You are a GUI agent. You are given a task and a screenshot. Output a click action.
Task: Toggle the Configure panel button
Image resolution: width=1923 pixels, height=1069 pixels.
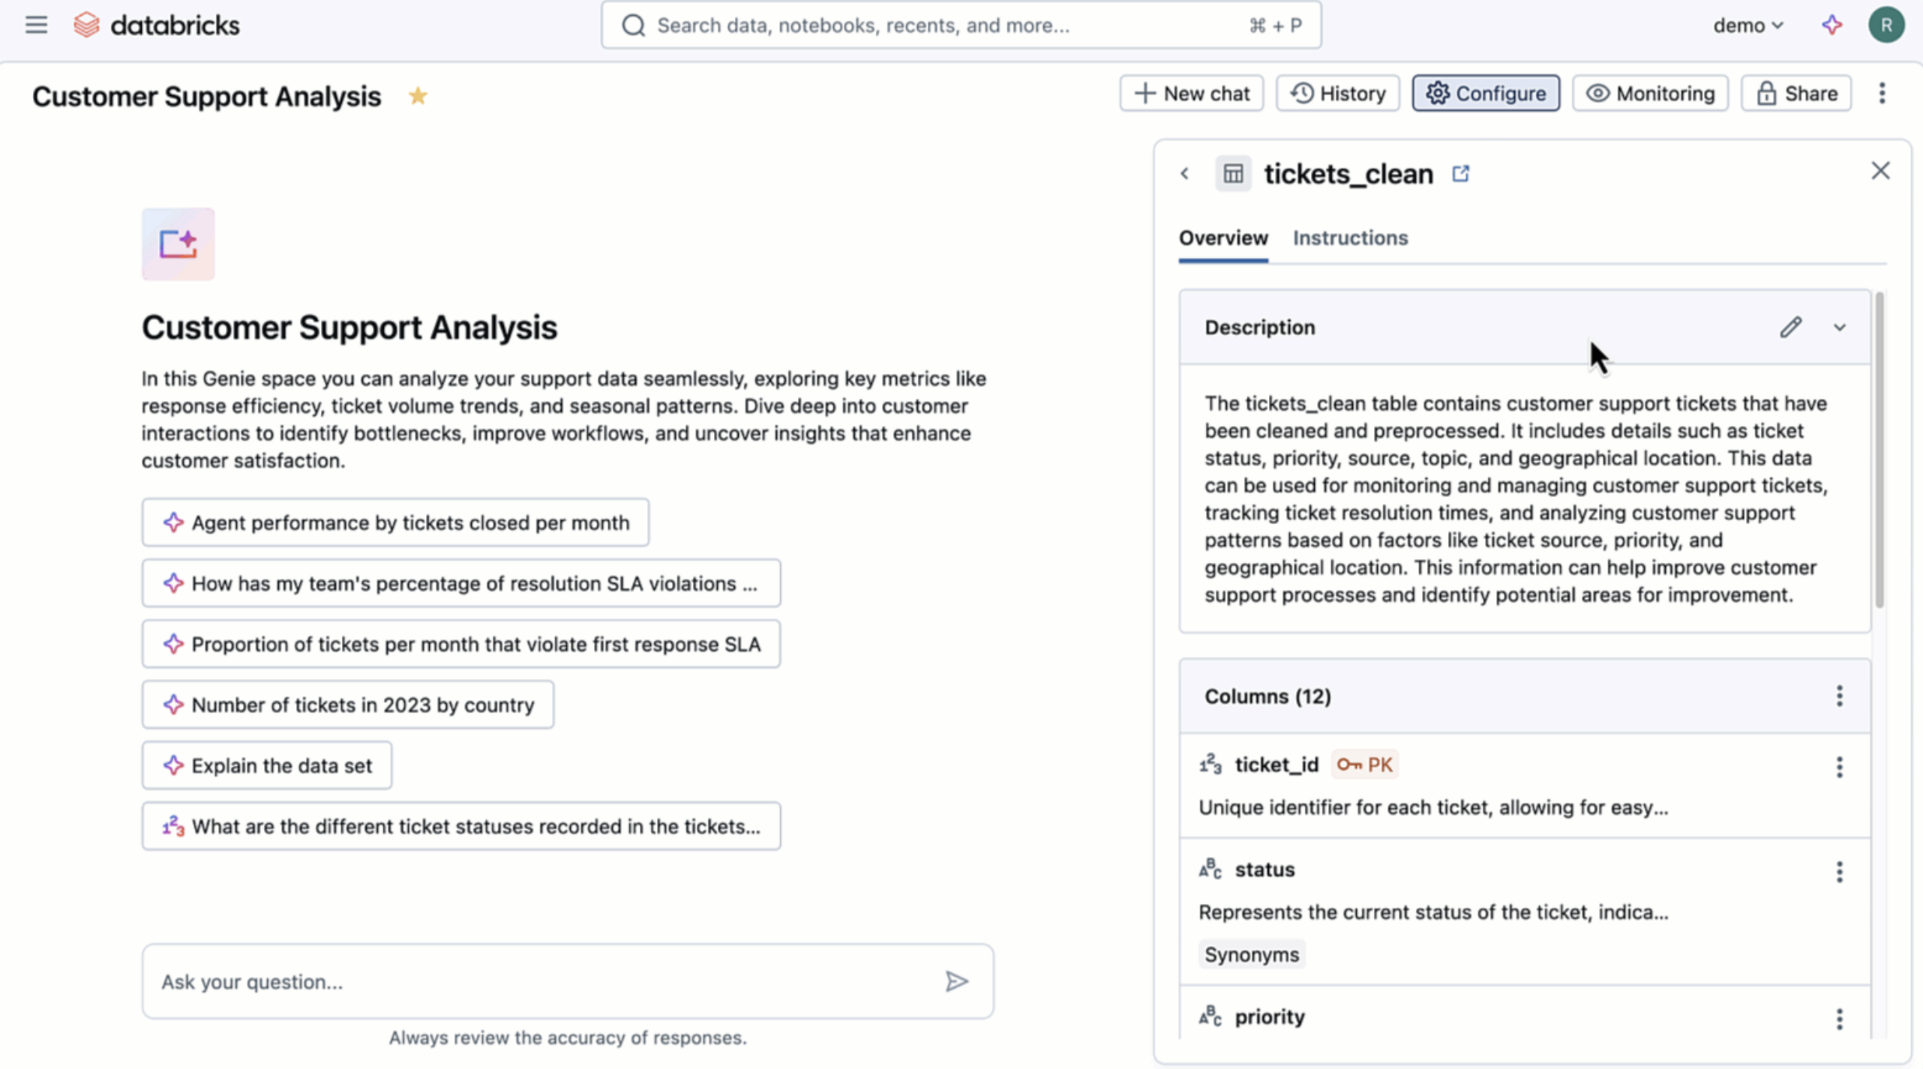pos(1486,93)
